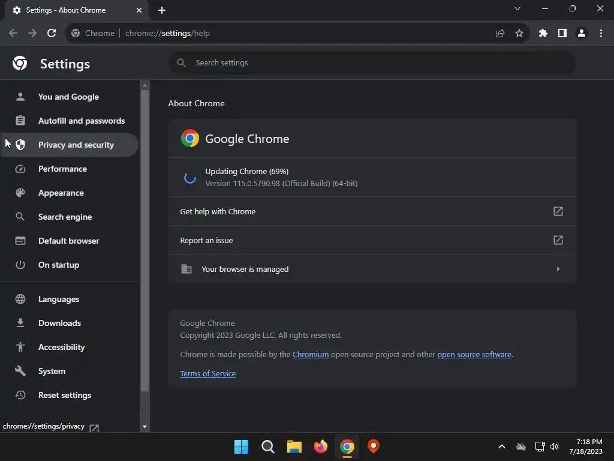The width and height of the screenshot is (614, 461).
Task: Open the Extensions puzzle icon
Action: point(543,34)
